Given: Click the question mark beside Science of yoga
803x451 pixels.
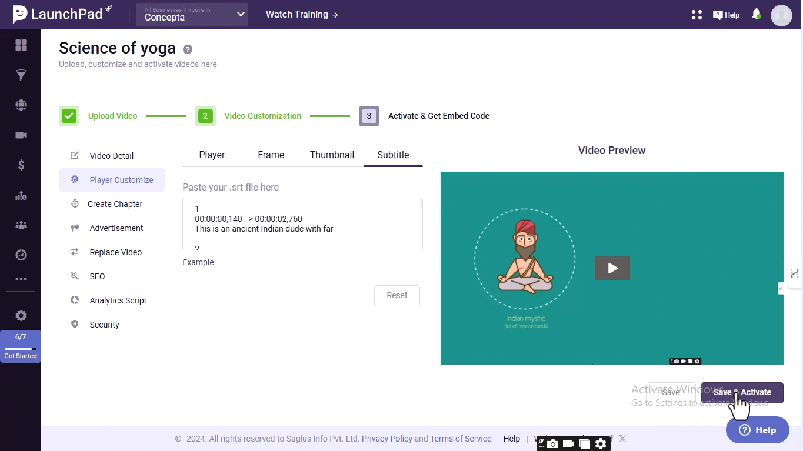Looking at the screenshot, I should pos(188,49).
